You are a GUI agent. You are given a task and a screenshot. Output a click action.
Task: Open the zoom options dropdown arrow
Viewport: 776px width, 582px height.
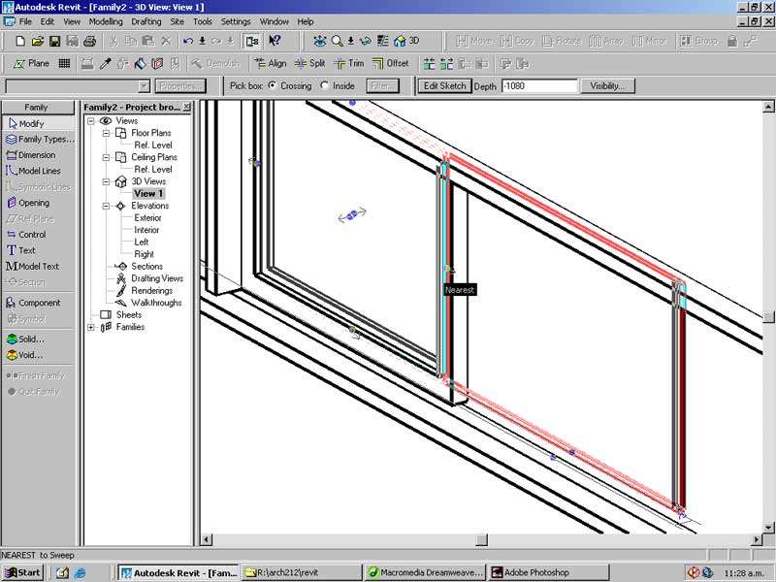[350, 41]
